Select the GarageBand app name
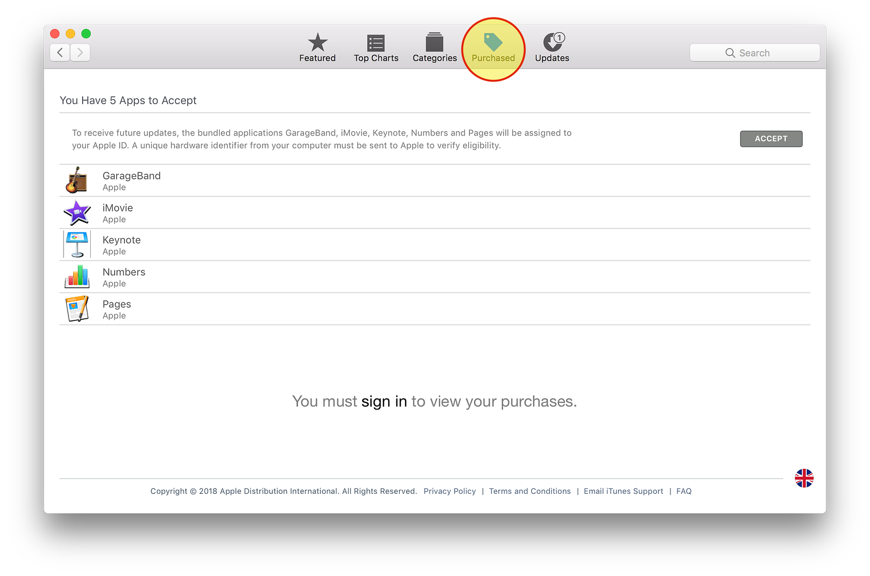The image size is (870, 576). [x=132, y=176]
